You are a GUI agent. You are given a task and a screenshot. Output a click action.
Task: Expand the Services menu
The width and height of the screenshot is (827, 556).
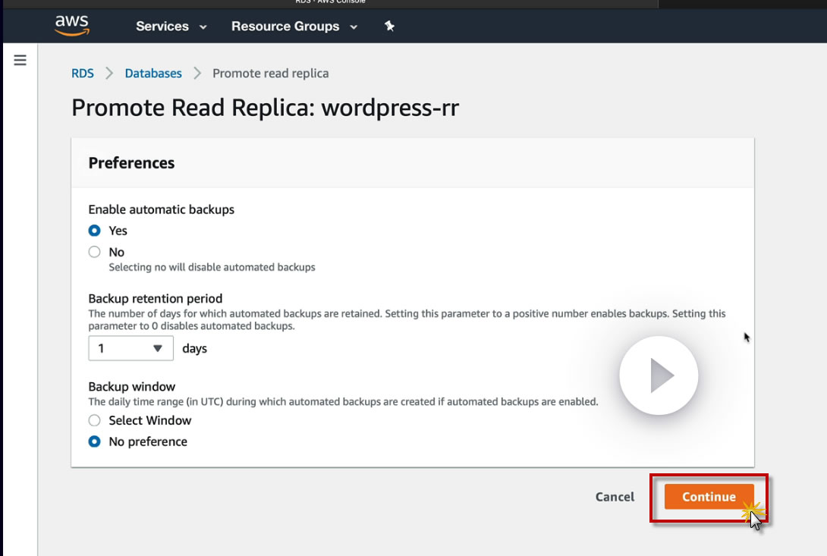click(171, 26)
